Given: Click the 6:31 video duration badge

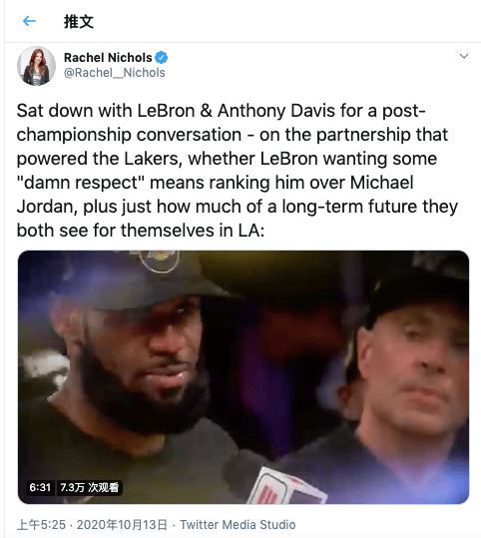Looking at the screenshot, I should pos(40,487).
